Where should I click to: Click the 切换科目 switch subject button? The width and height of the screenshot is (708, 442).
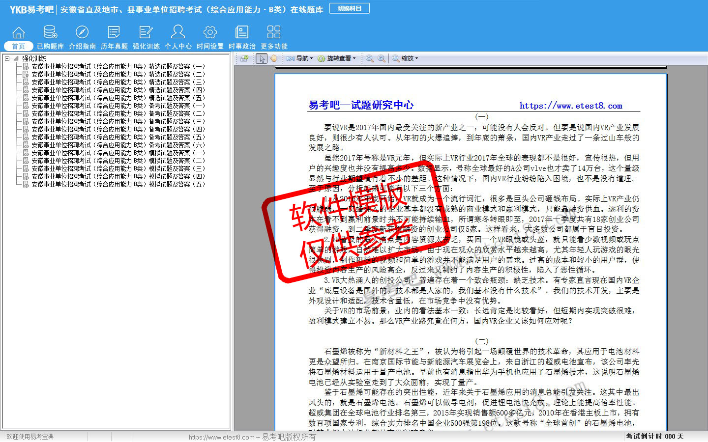(350, 8)
